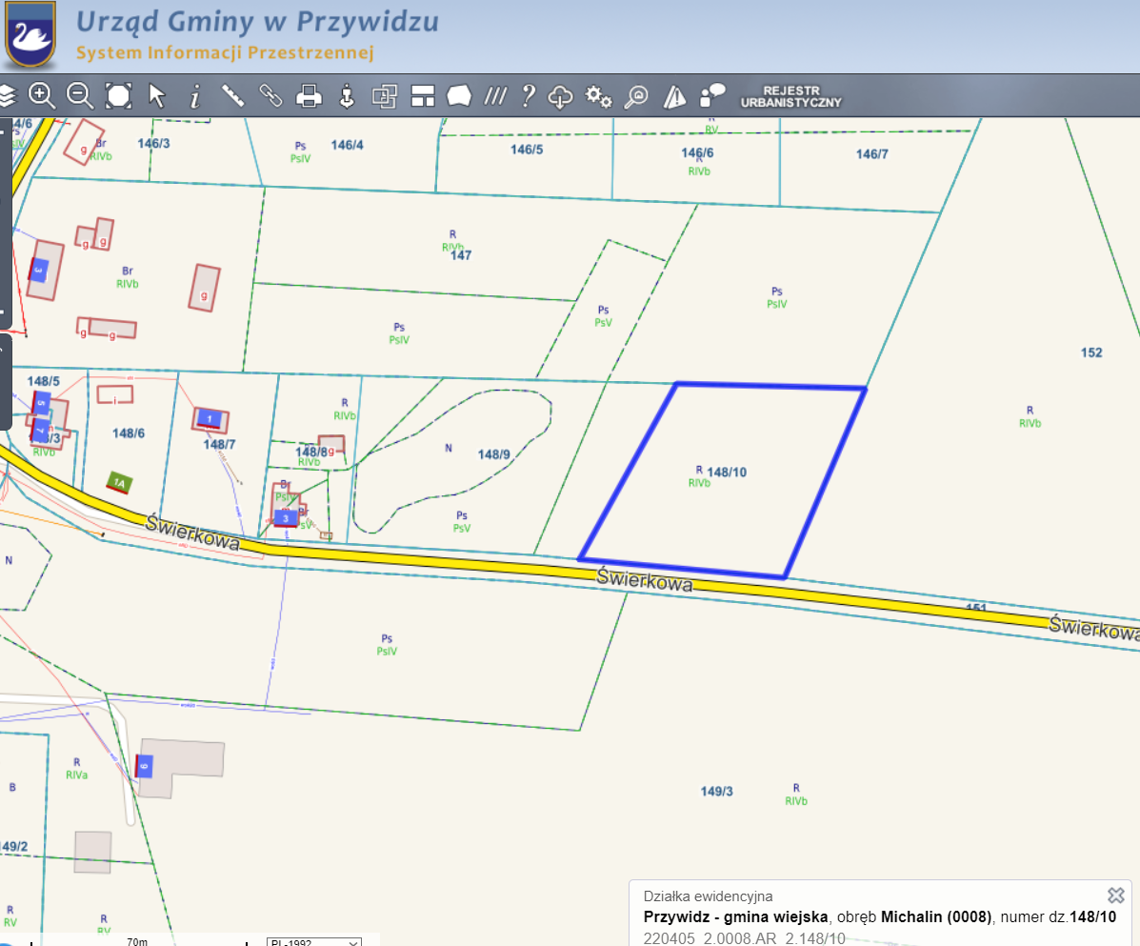Expand the PL-1992 coordinate system dropdown
Screen dimensions: 1140x946
pos(314,942)
